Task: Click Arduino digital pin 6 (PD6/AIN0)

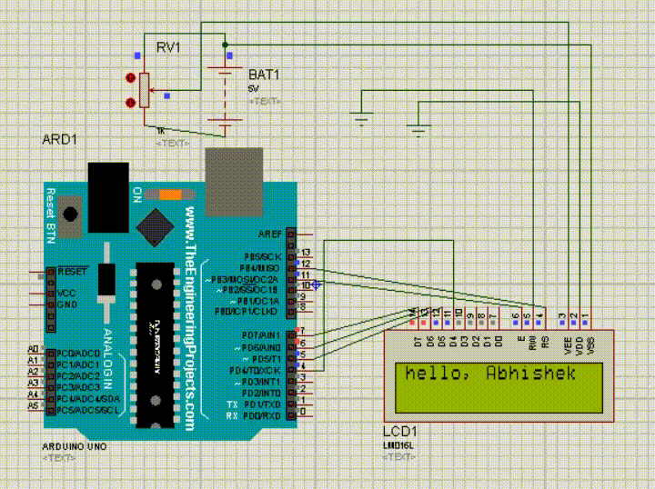Action: [x=291, y=347]
